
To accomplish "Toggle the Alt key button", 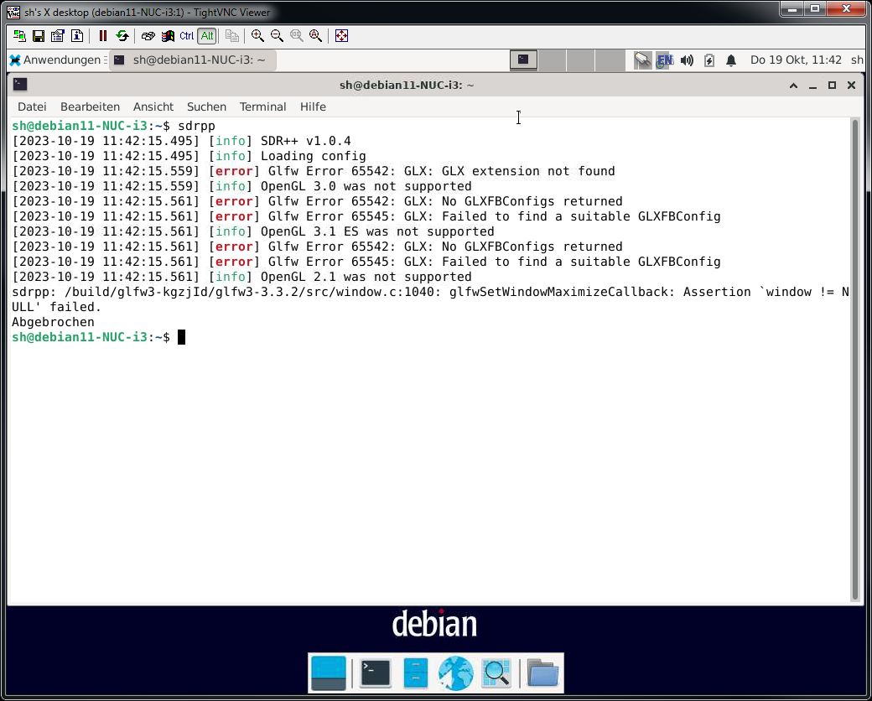I will click(207, 36).
